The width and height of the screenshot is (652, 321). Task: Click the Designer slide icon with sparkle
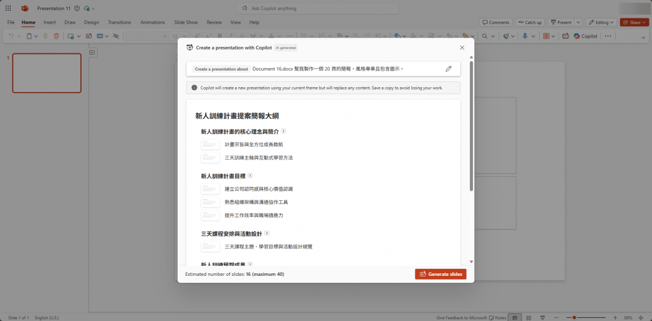pos(89,36)
